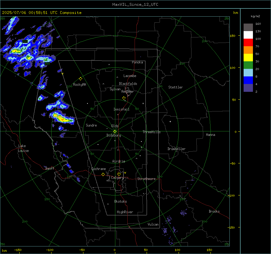The image size is (271, 254).
Task: Click the Hanna town label
Action: [x=210, y=135]
